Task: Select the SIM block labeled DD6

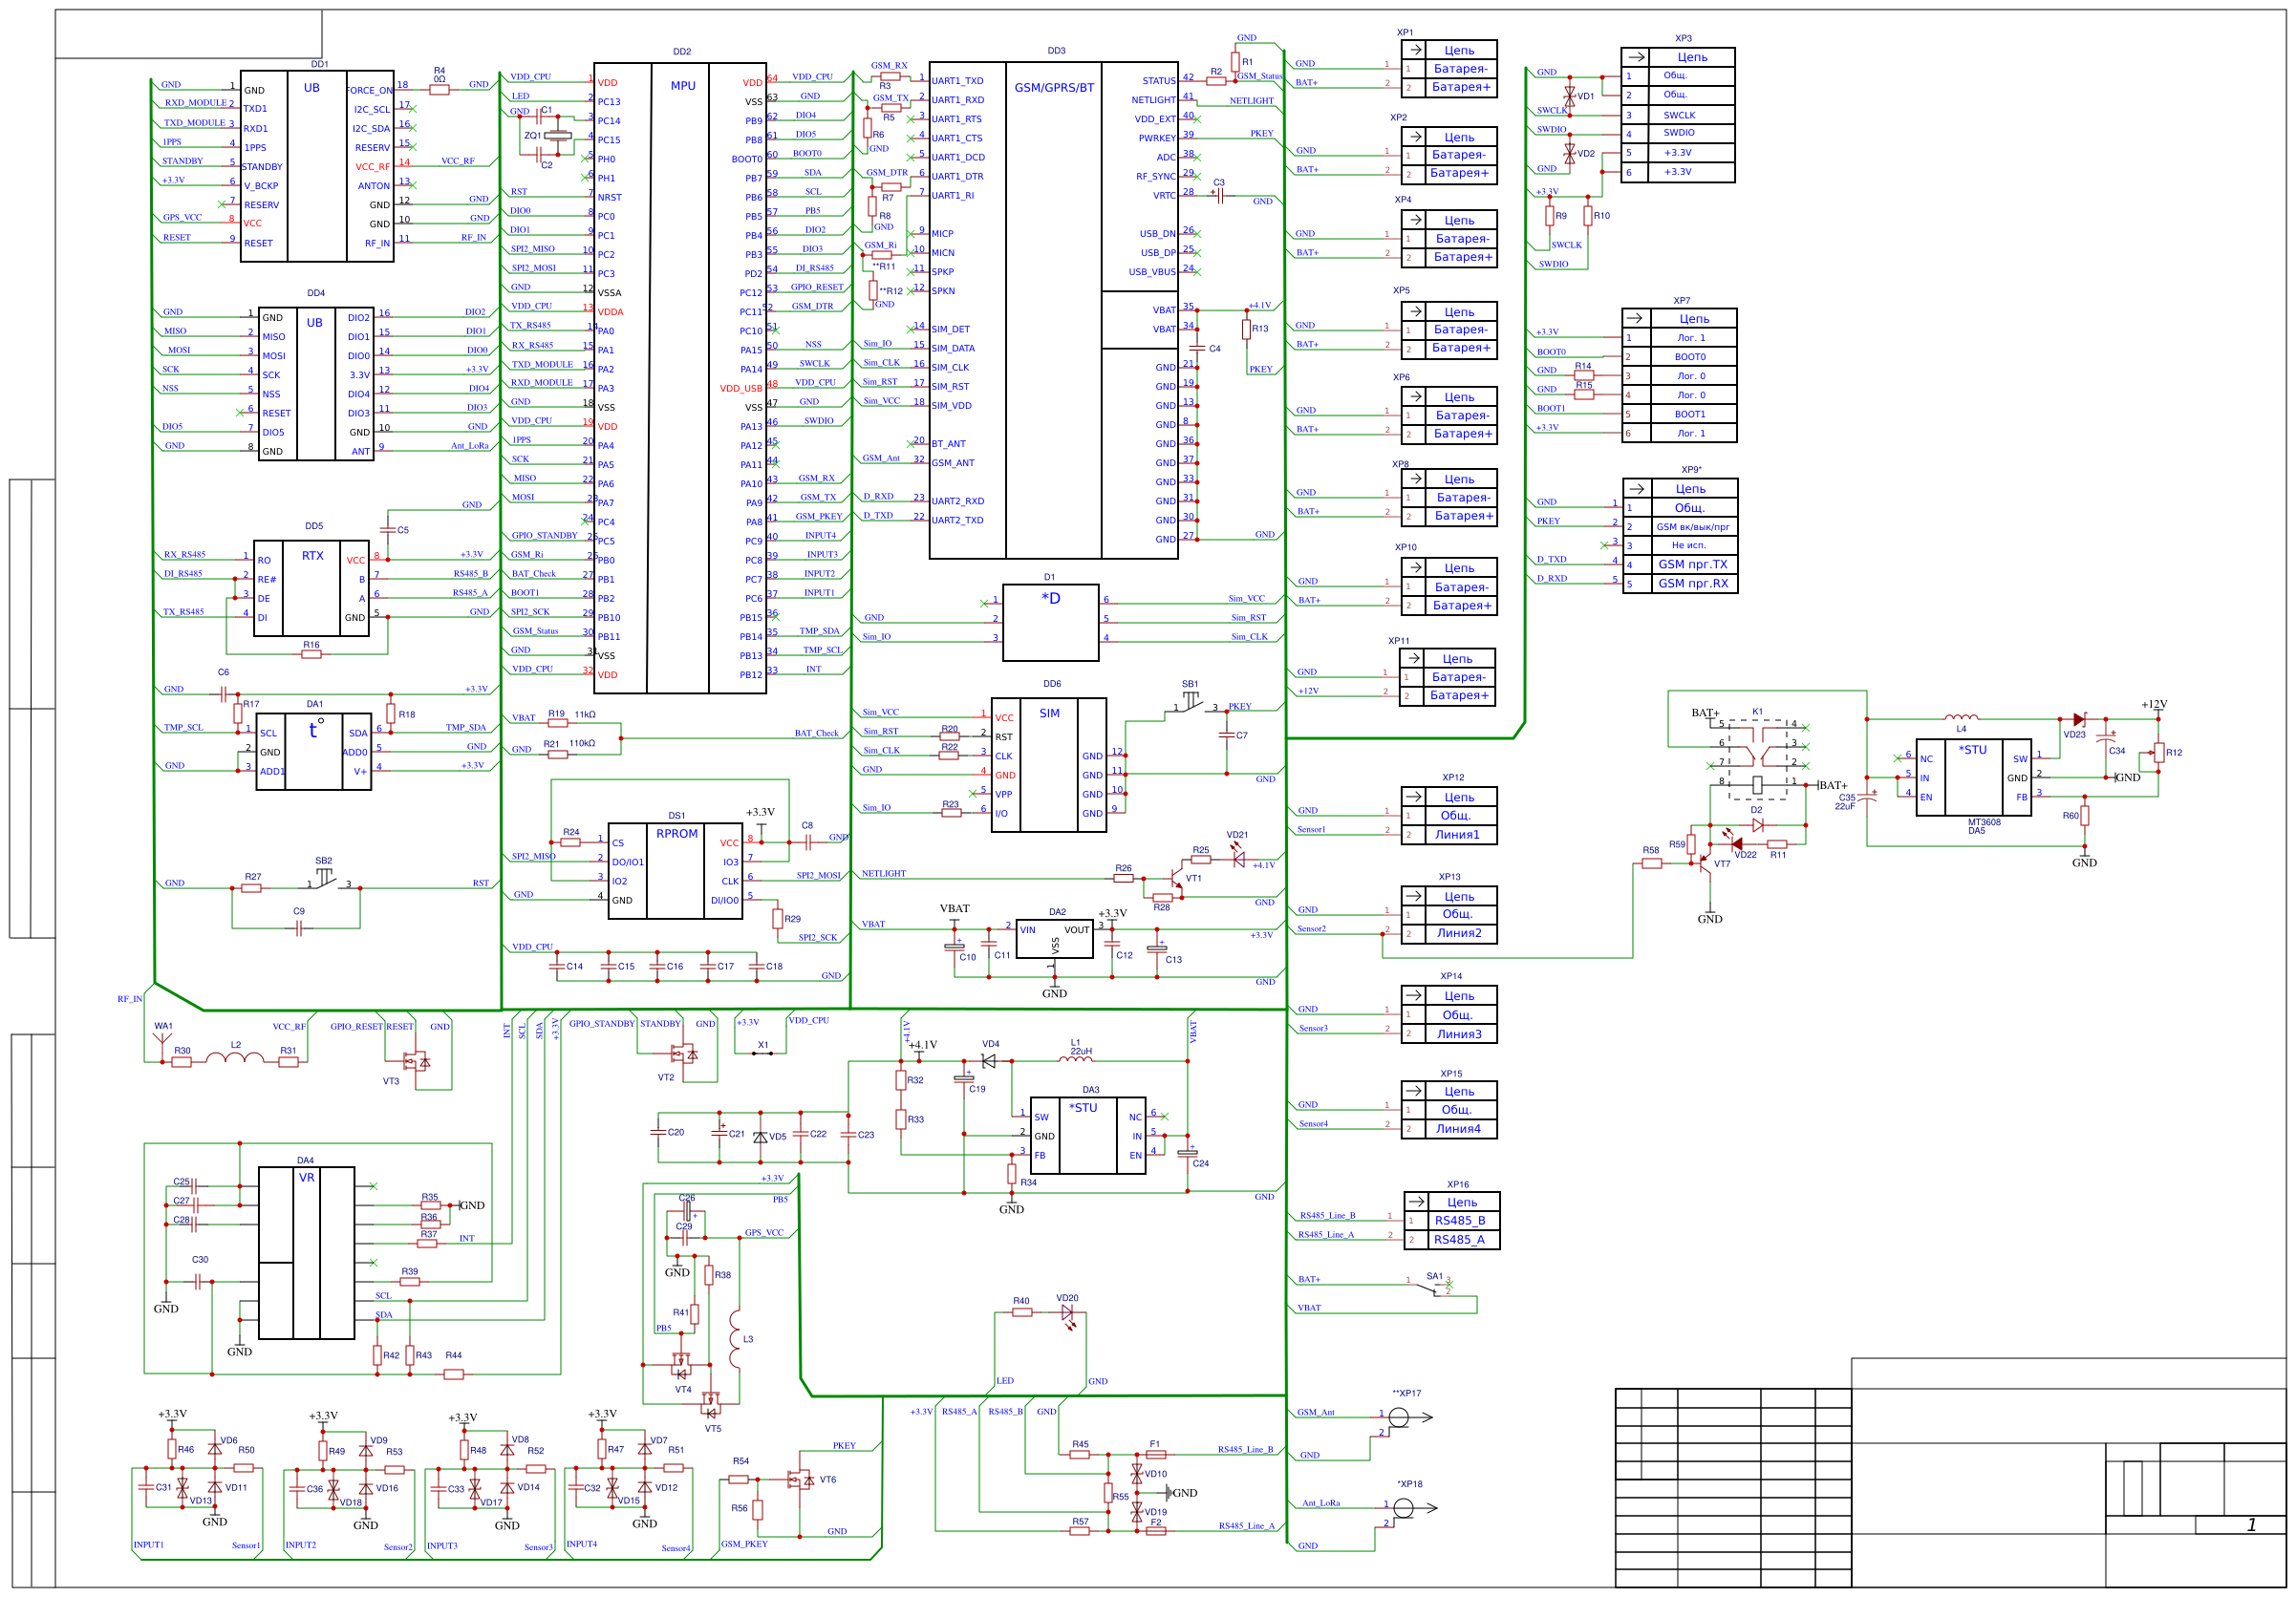Action: point(1048,764)
